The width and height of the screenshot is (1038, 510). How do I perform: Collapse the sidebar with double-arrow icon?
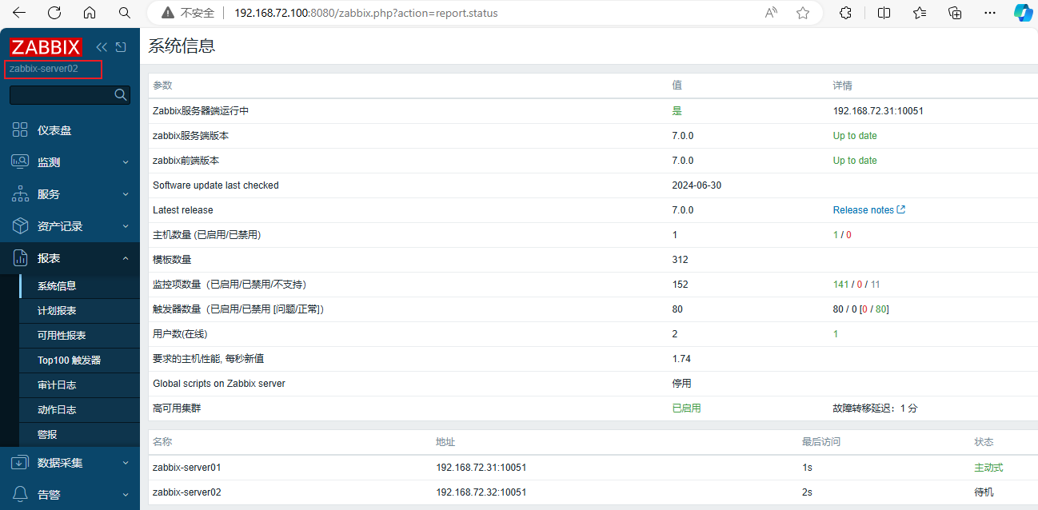tap(101, 47)
